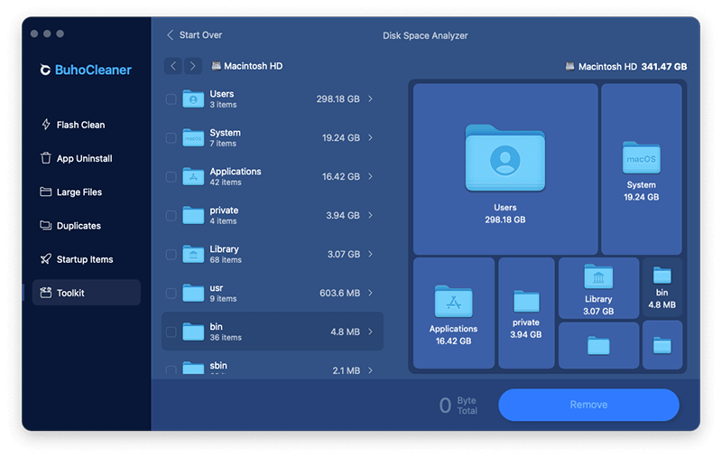Open the bin row chevron
This screenshot has width=722, height=458.
click(x=370, y=332)
